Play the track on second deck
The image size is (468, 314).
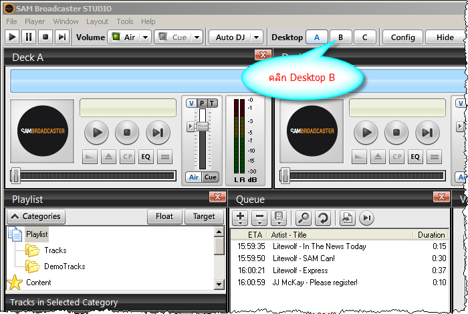366,133
